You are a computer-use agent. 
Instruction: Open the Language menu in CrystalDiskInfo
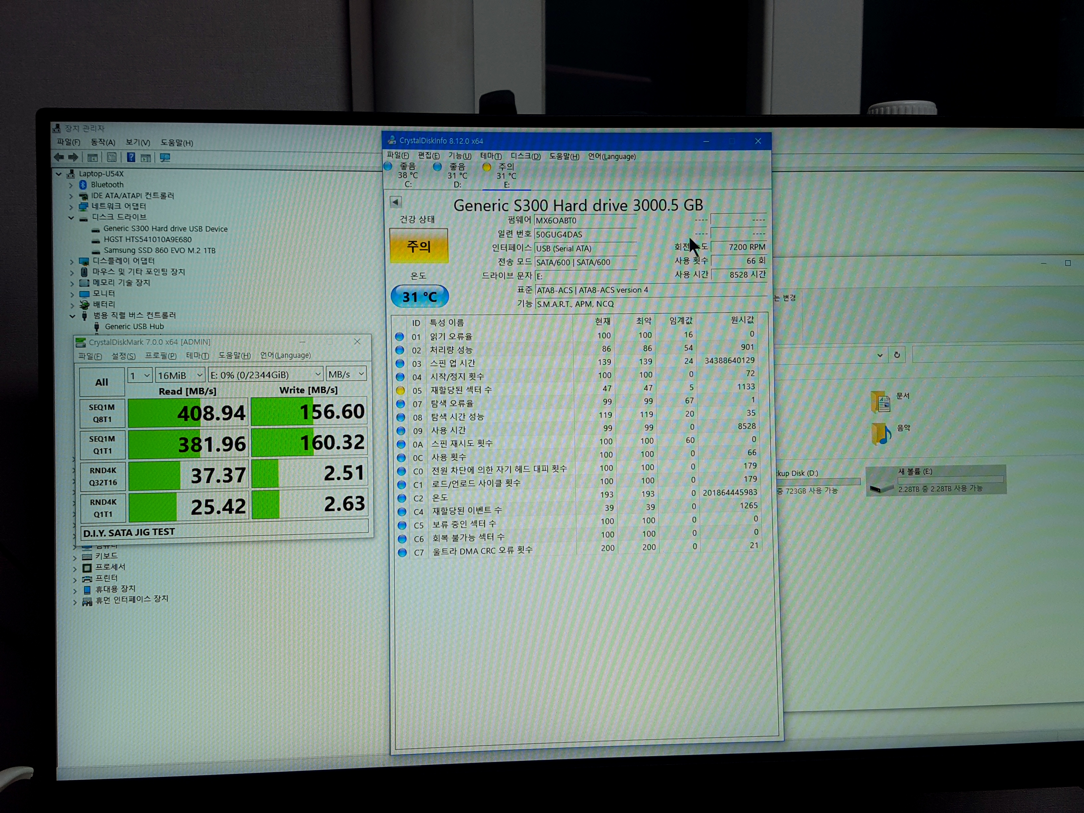[612, 156]
